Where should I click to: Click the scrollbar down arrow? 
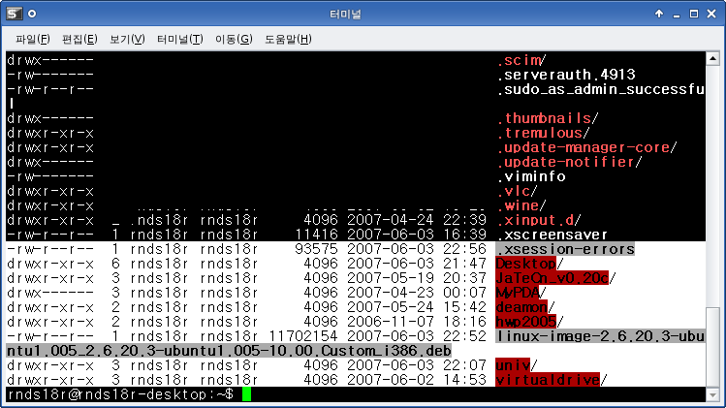714,395
